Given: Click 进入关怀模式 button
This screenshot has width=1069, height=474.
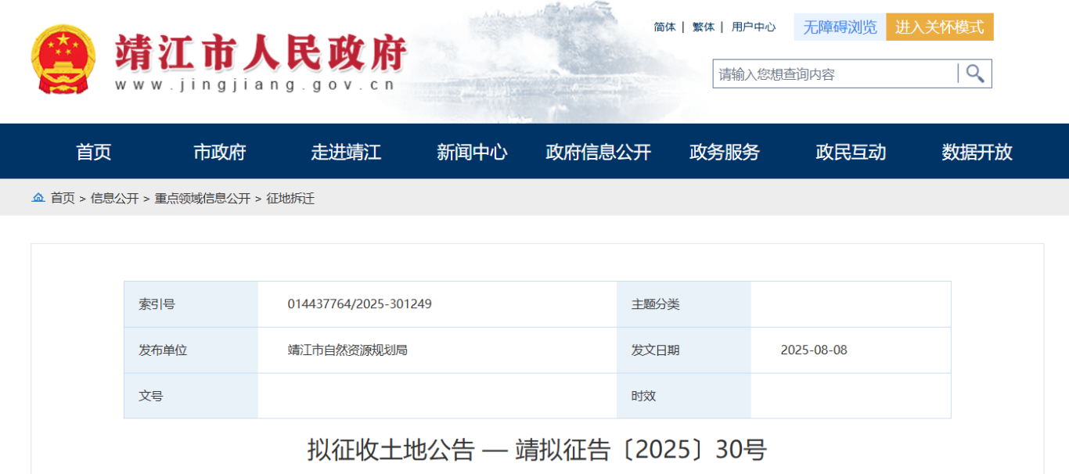Looking at the screenshot, I should pos(940,27).
